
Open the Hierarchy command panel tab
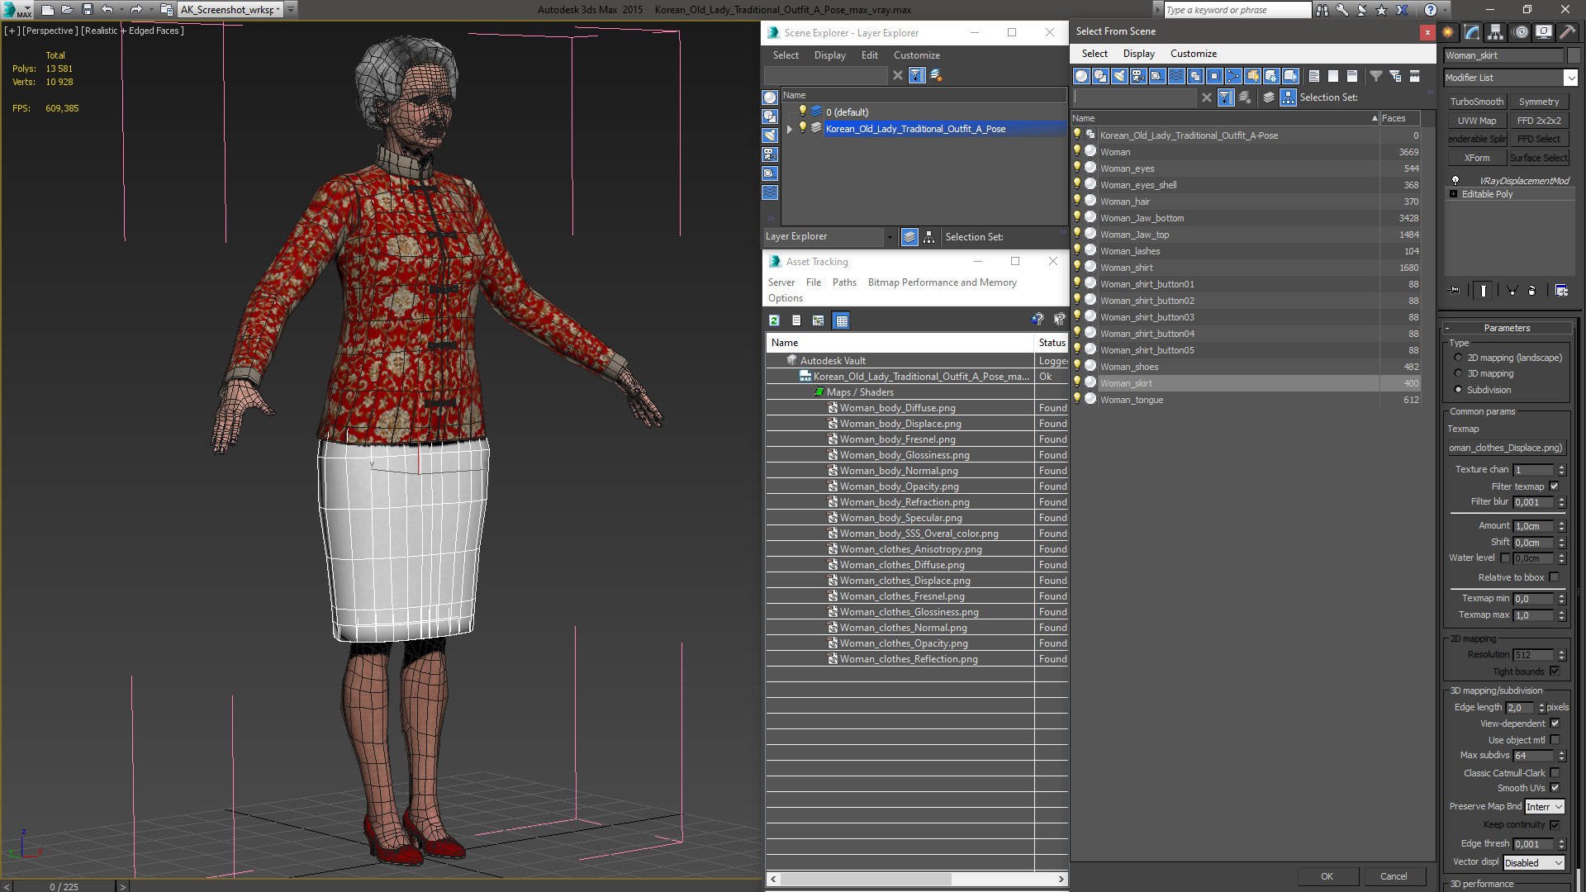coord(1495,32)
